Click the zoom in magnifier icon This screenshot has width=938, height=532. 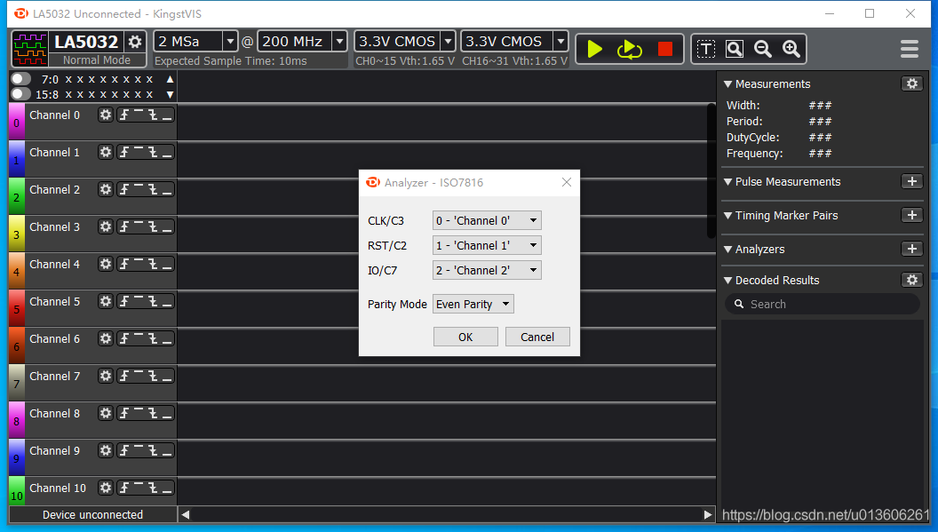point(791,49)
